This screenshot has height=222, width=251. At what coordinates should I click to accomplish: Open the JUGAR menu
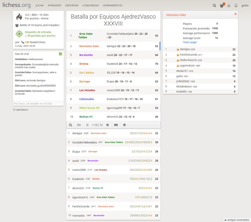coord(40,5)
